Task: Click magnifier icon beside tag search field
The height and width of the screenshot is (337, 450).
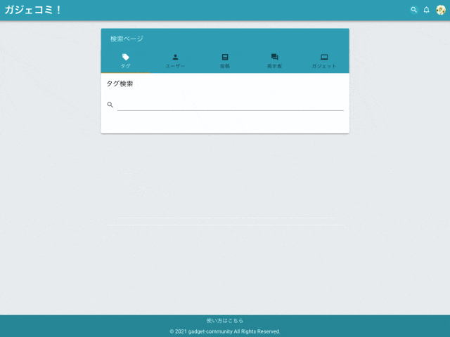Action: tap(110, 105)
